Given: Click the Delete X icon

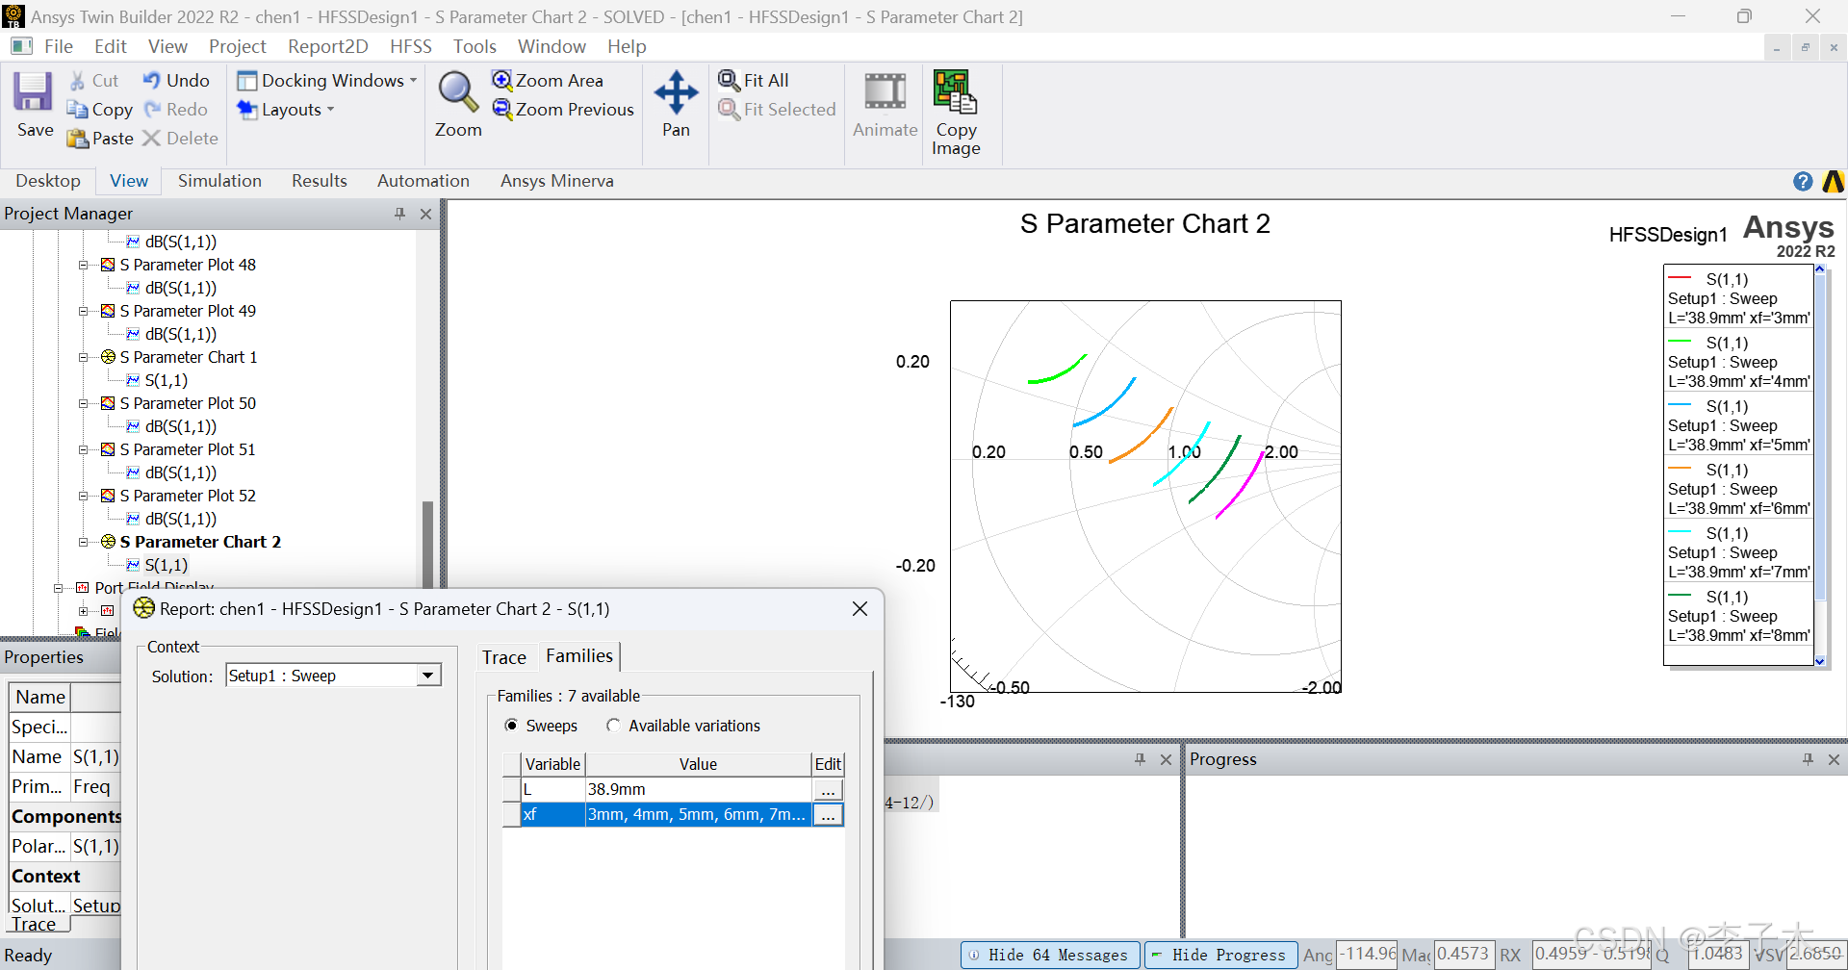Looking at the screenshot, I should click(x=151, y=139).
